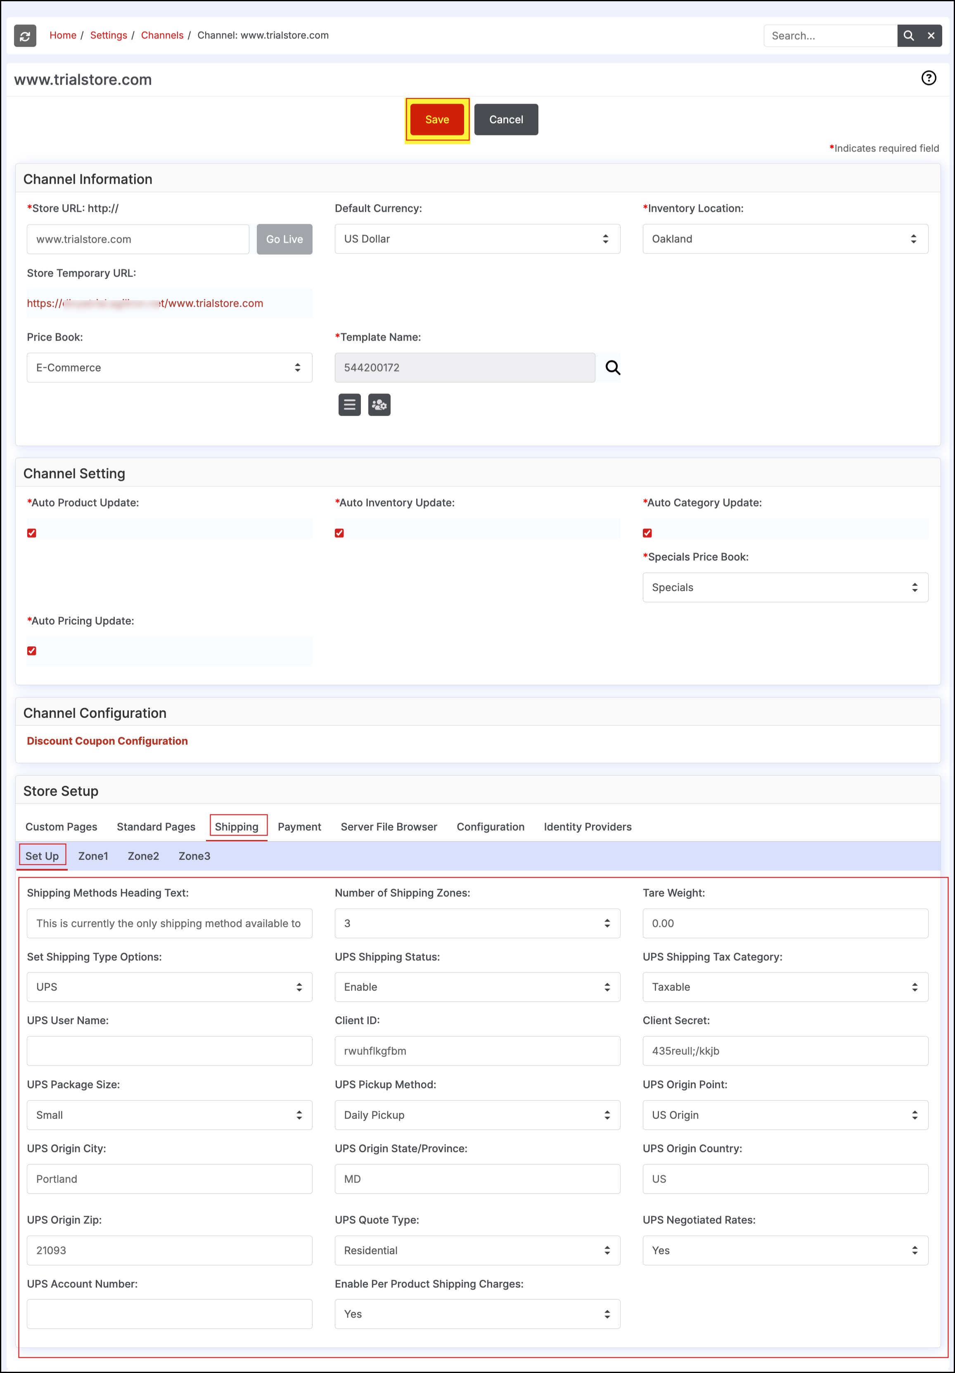Click the UPS Origin Country field
The width and height of the screenshot is (955, 1373).
pos(785,1179)
